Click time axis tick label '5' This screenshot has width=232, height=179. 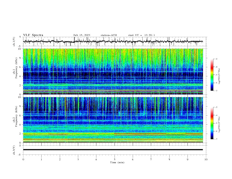pos(115,159)
